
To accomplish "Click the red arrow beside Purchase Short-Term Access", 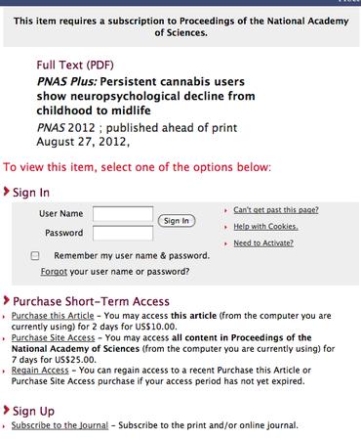I will pyautogui.click(x=6, y=300).
